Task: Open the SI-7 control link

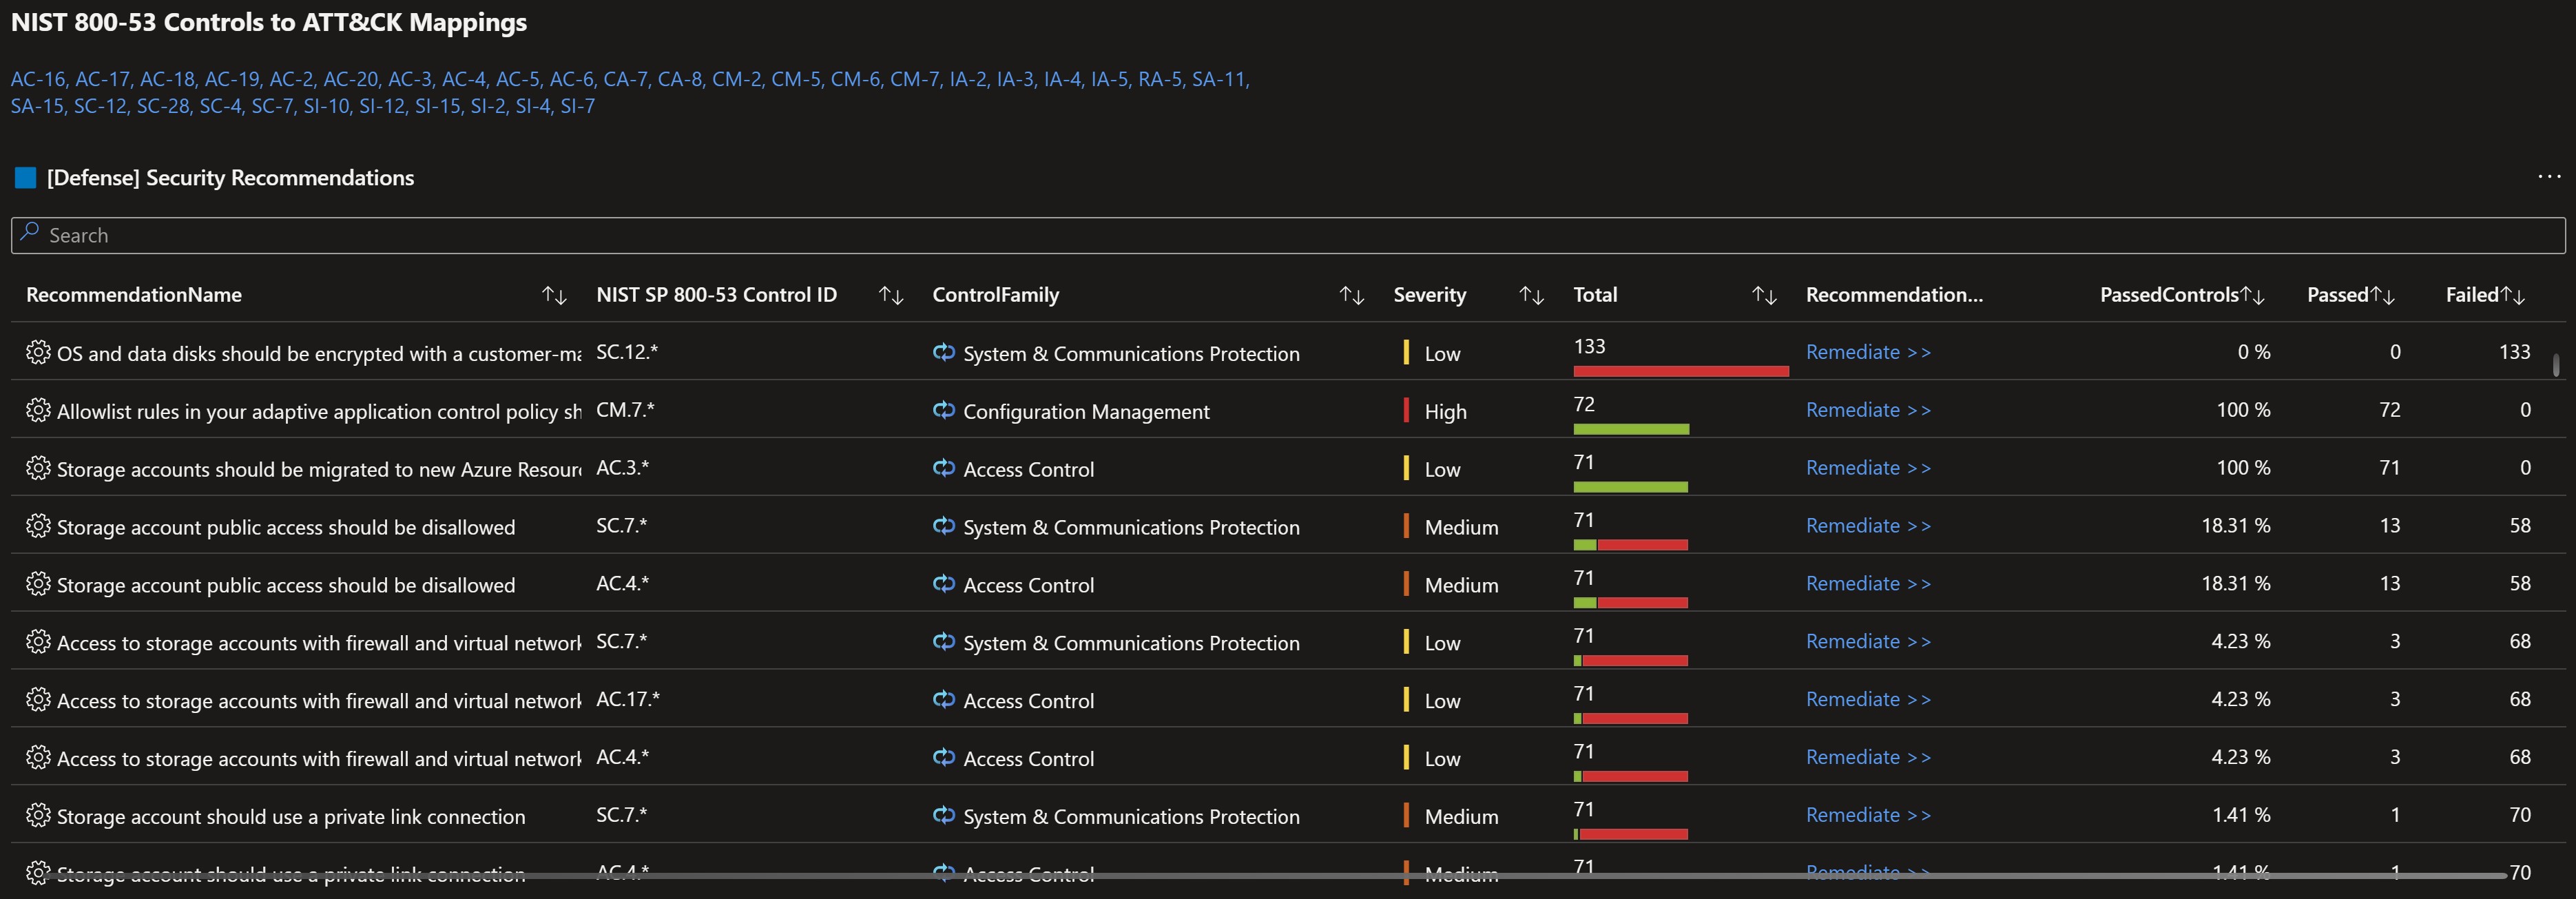Action: pyautogui.click(x=577, y=106)
